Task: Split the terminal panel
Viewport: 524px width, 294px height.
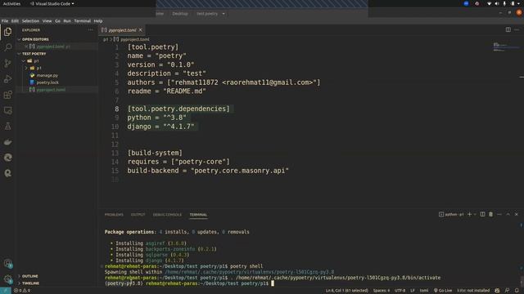Action: [x=482, y=214]
